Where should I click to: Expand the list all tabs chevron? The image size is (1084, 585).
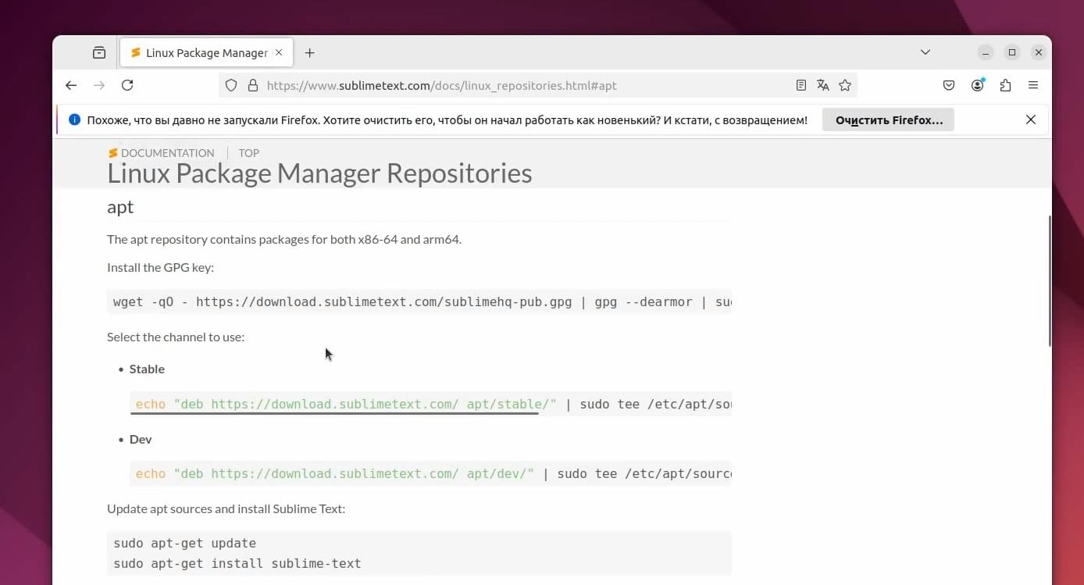click(x=925, y=52)
